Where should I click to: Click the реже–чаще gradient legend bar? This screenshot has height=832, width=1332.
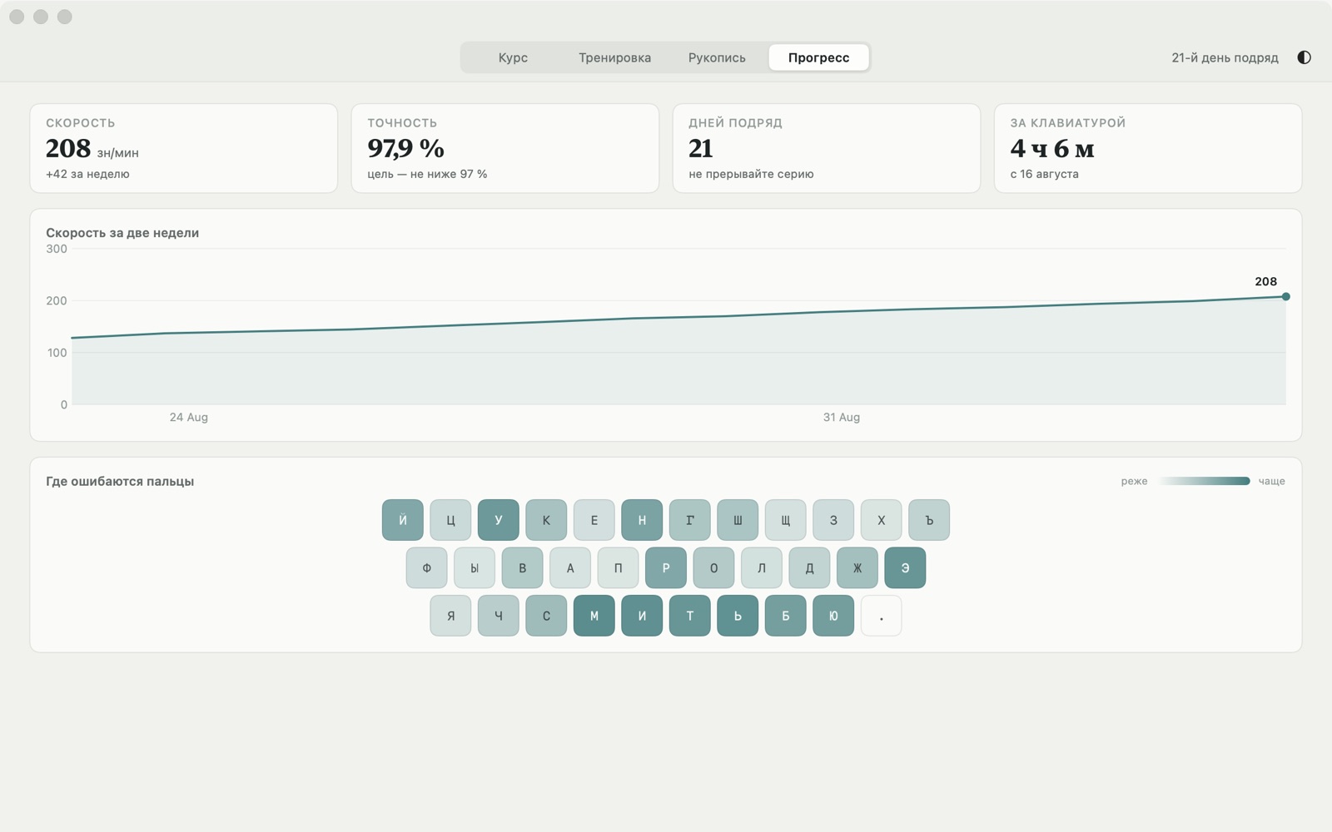tap(1203, 481)
